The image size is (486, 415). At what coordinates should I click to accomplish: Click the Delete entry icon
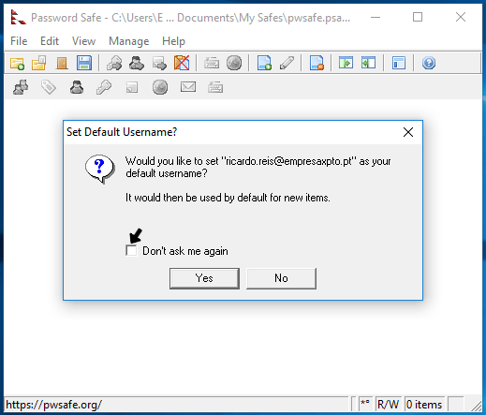click(317, 63)
